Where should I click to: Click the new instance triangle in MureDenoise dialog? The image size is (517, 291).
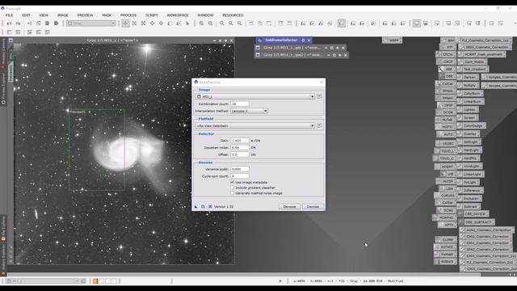(x=196, y=207)
